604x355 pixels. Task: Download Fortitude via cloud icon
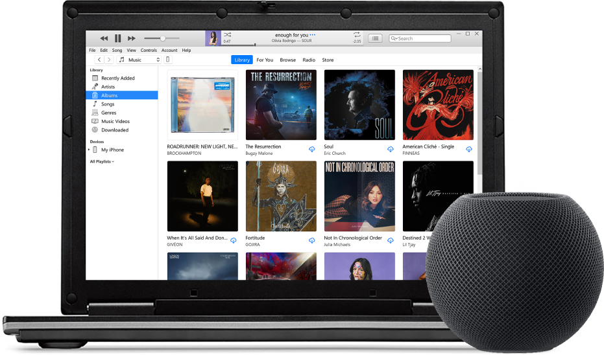tap(312, 241)
